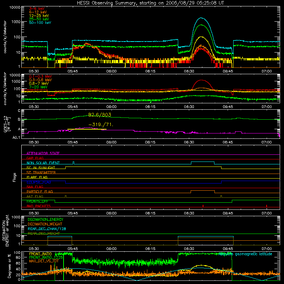The height and width of the screenshot is (284, 284).
Task: Click the HESSI Observing Summary title
Action: pyautogui.click(x=150, y=3)
